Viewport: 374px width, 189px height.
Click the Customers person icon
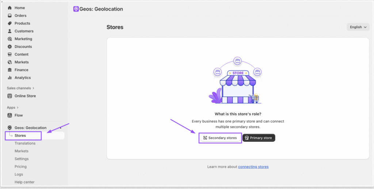pos(10,31)
